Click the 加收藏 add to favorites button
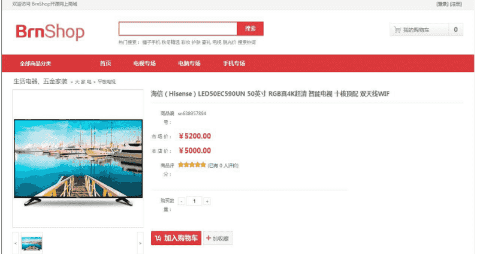486x254 pixels. [x=218, y=238]
